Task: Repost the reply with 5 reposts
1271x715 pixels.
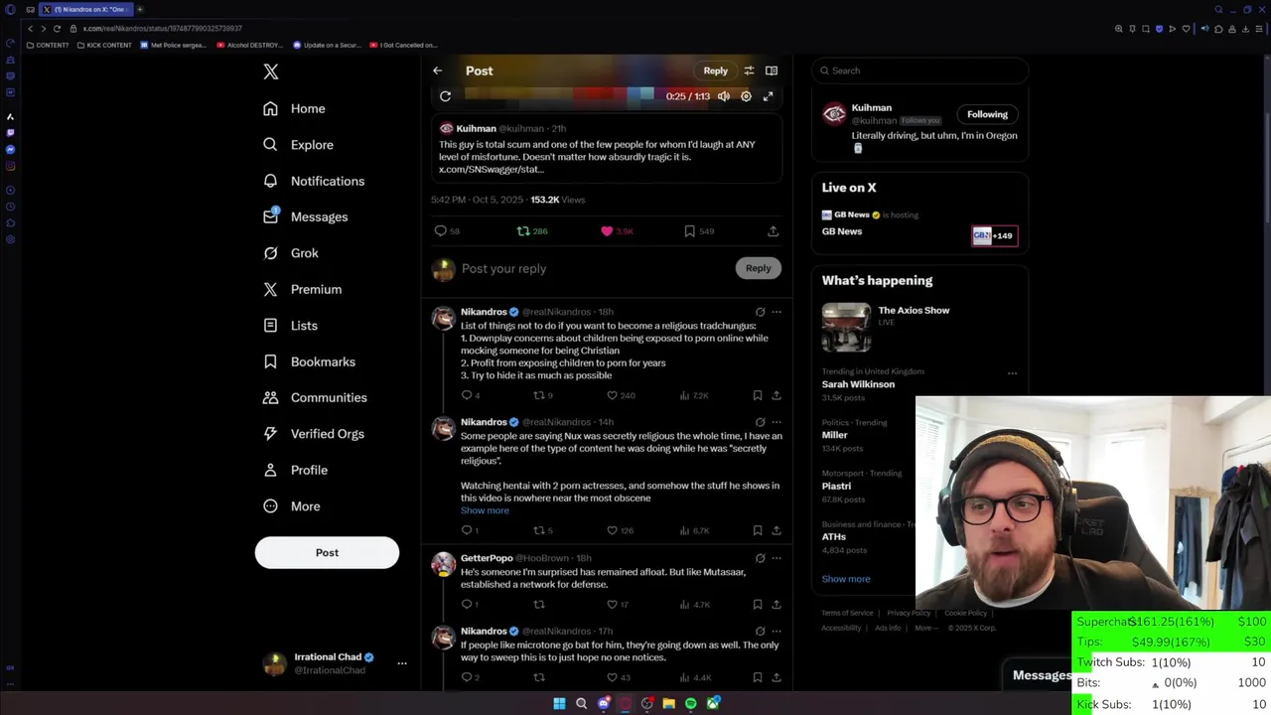Action: point(539,530)
